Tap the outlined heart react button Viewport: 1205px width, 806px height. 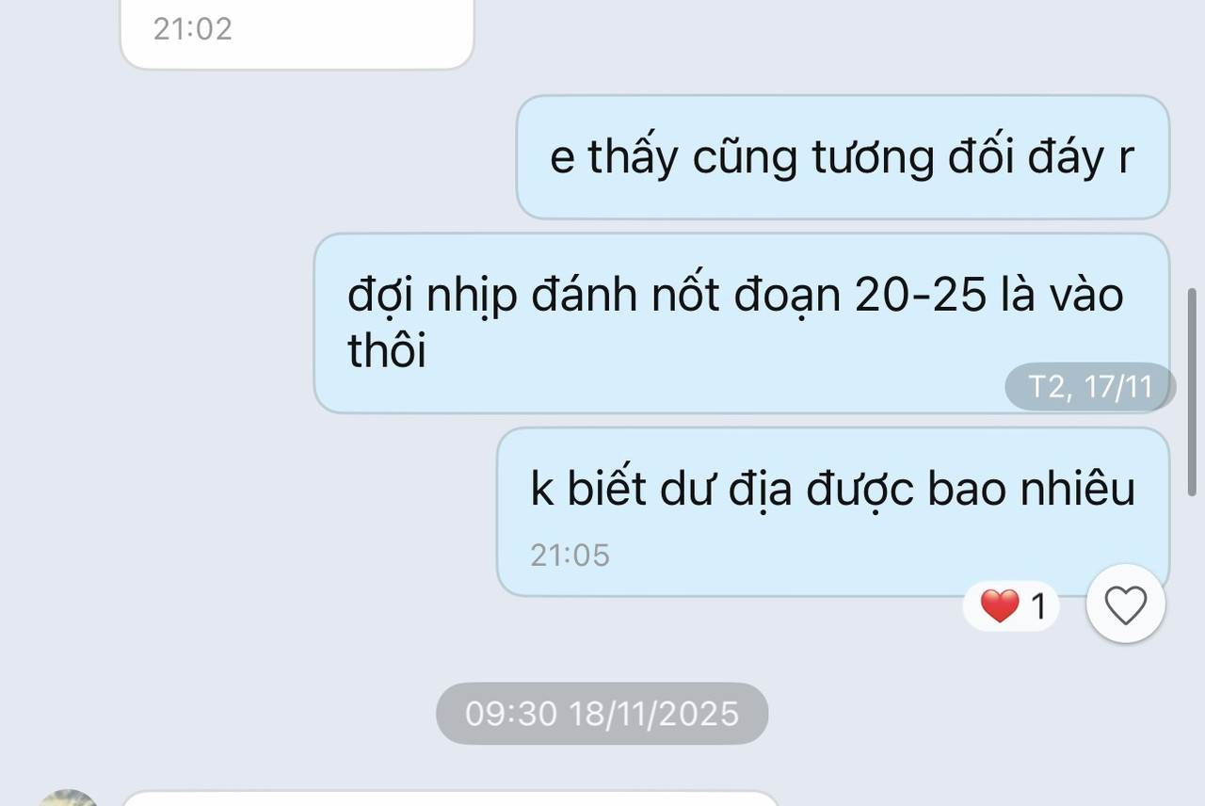1126,604
